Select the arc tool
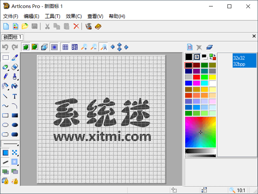The height and width of the screenshot is (194, 258). (15, 106)
